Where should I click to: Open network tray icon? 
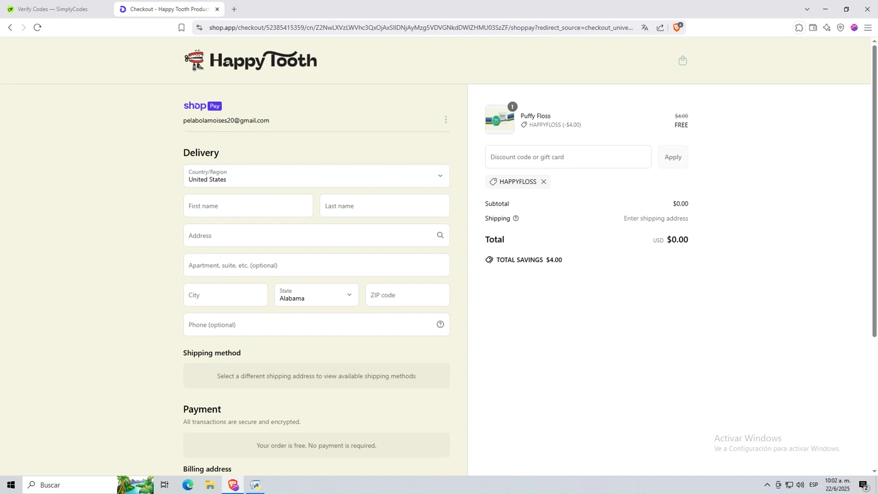(x=789, y=485)
